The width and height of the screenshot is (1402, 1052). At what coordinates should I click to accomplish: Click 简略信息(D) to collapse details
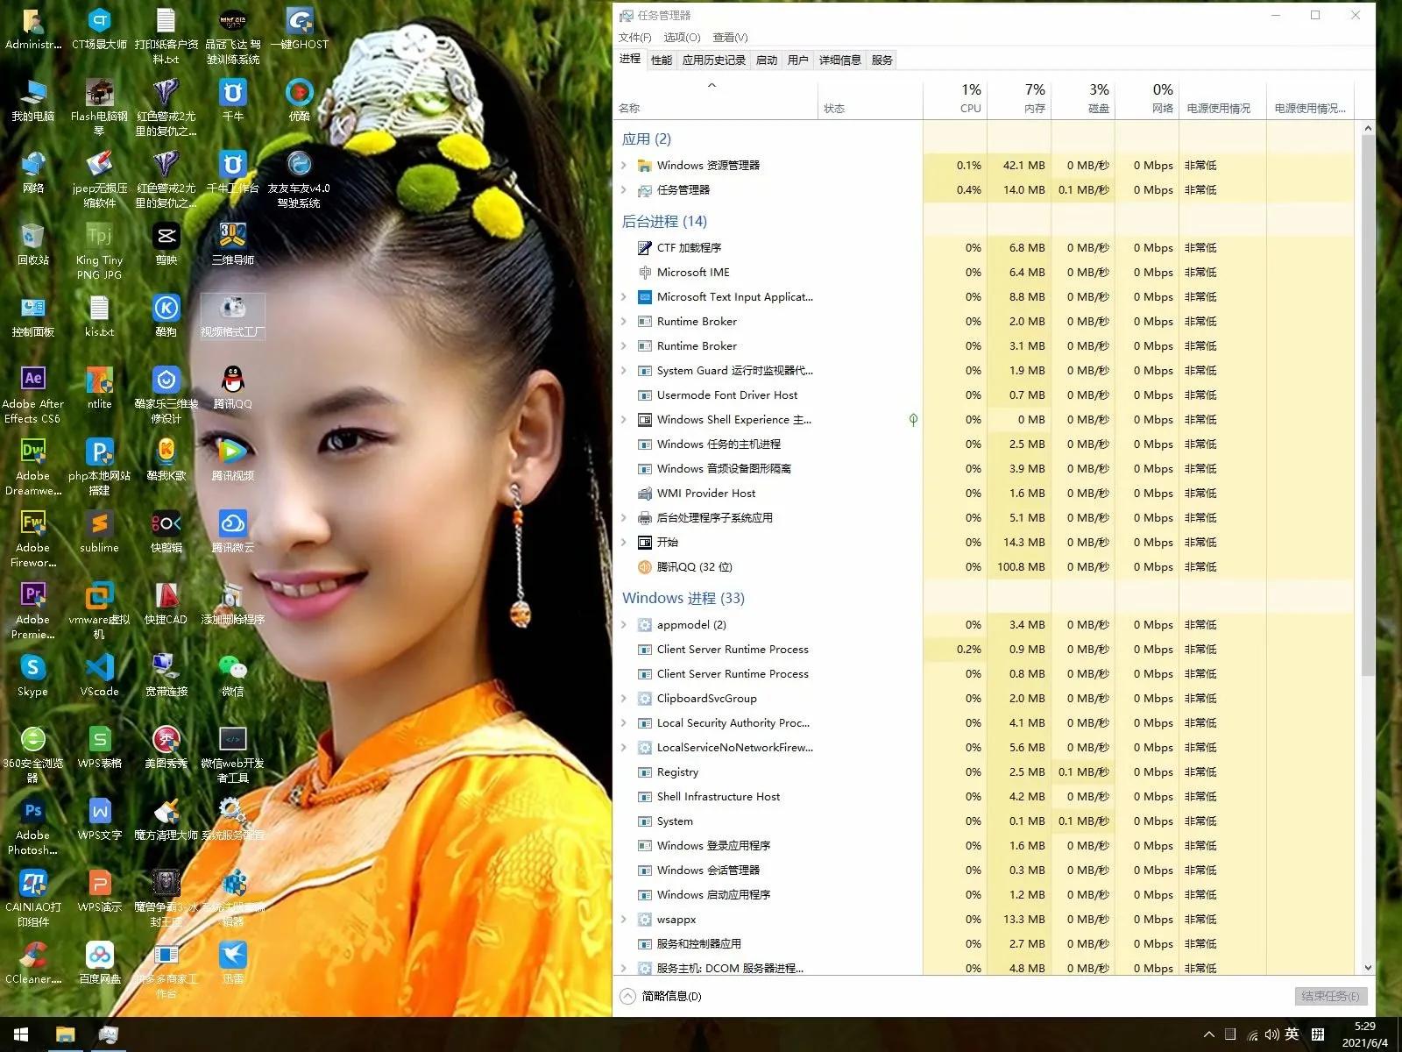click(661, 996)
